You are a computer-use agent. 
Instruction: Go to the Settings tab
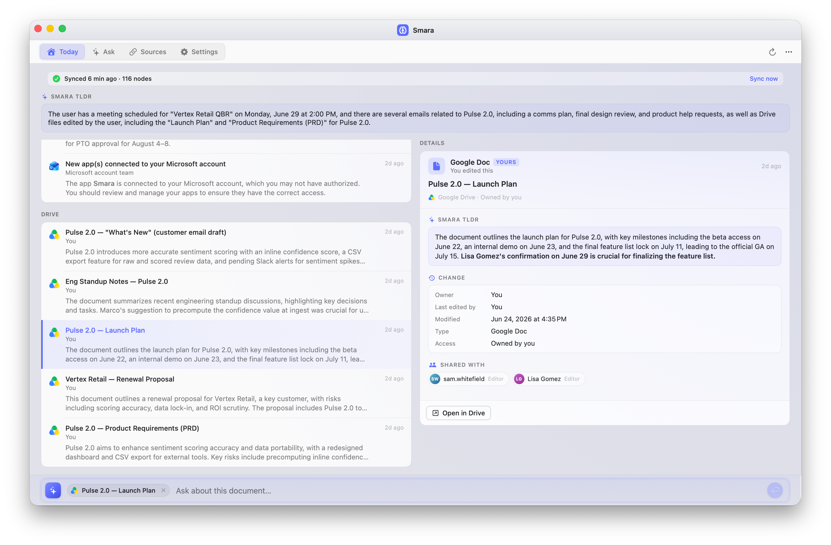click(199, 52)
